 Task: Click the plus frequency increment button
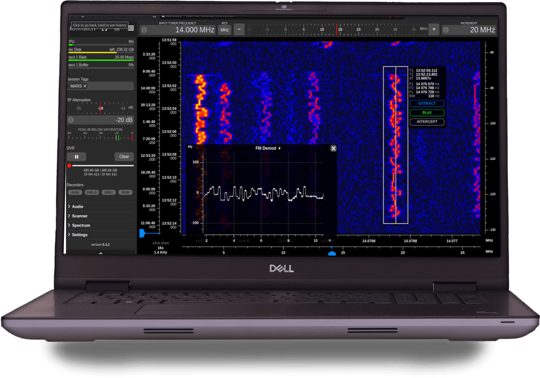pos(433,29)
